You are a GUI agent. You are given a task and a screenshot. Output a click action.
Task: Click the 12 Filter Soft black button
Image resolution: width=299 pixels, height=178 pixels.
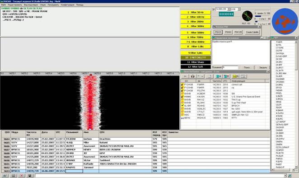(x=196, y=67)
